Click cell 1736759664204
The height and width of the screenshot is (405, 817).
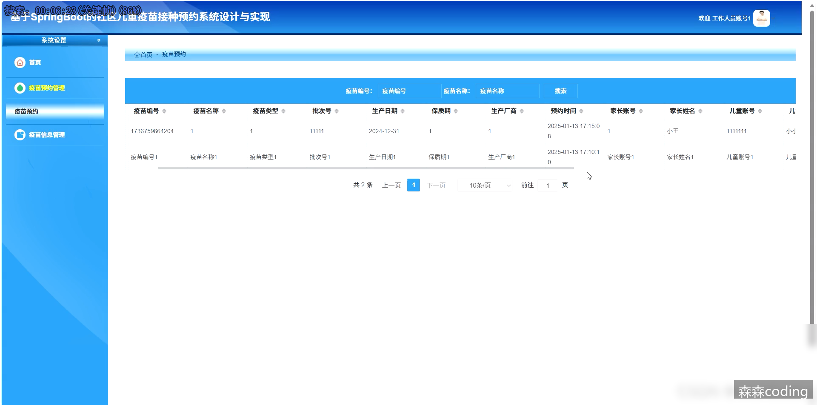[152, 131]
